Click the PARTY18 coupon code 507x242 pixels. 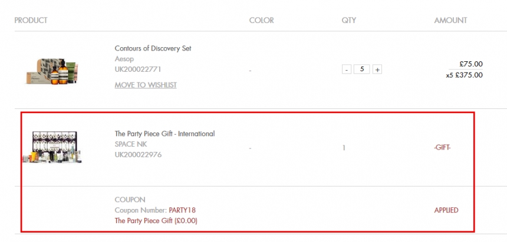tap(182, 210)
